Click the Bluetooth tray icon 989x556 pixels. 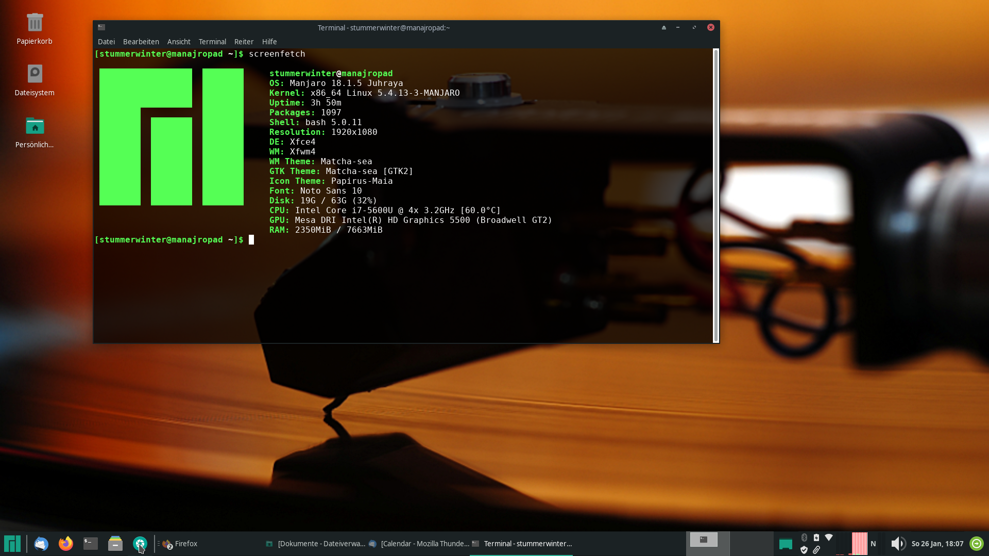pyautogui.click(x=804, y=537)
